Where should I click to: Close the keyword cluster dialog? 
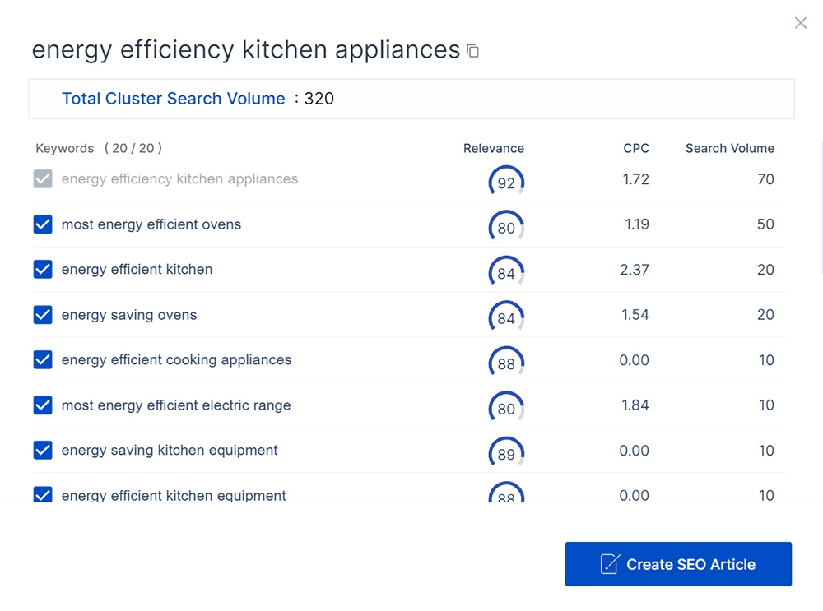pyautogui.click(x=801, y=22)
